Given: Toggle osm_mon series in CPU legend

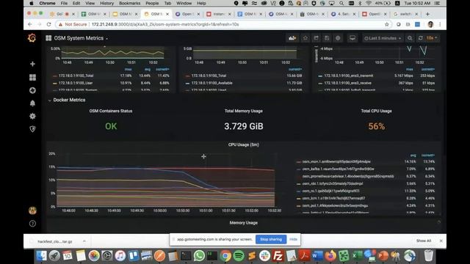Looking at the screenshot, I should pos(336,161).
